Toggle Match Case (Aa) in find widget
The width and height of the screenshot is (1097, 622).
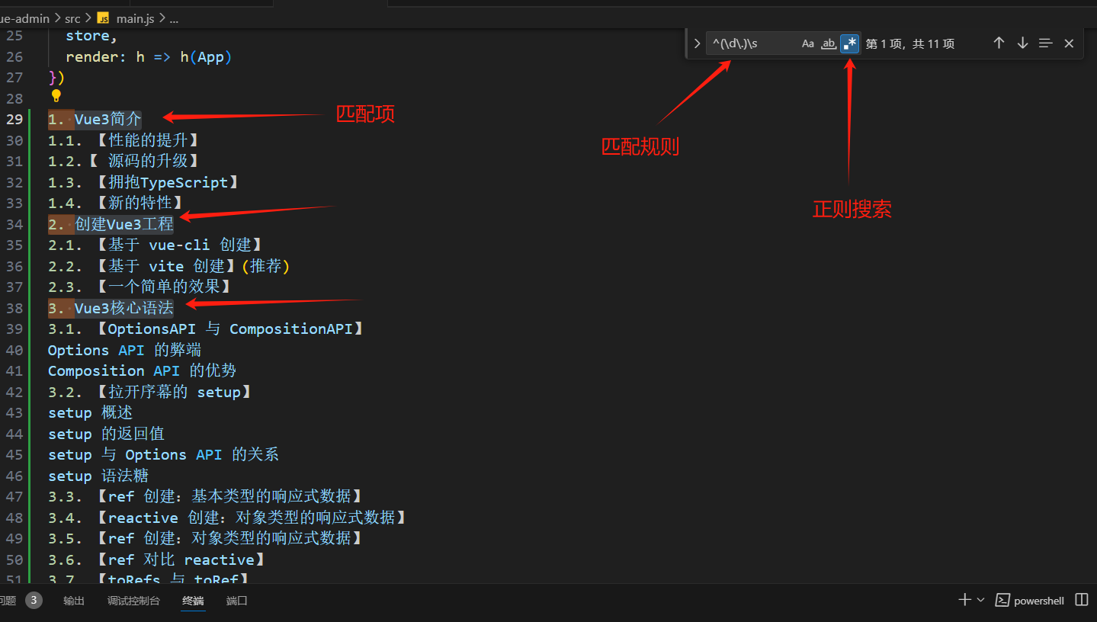[808, 43]
